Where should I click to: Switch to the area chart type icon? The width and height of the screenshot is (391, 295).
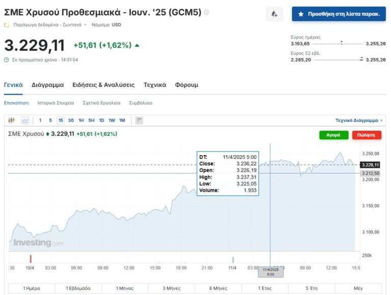pos(25,121)
